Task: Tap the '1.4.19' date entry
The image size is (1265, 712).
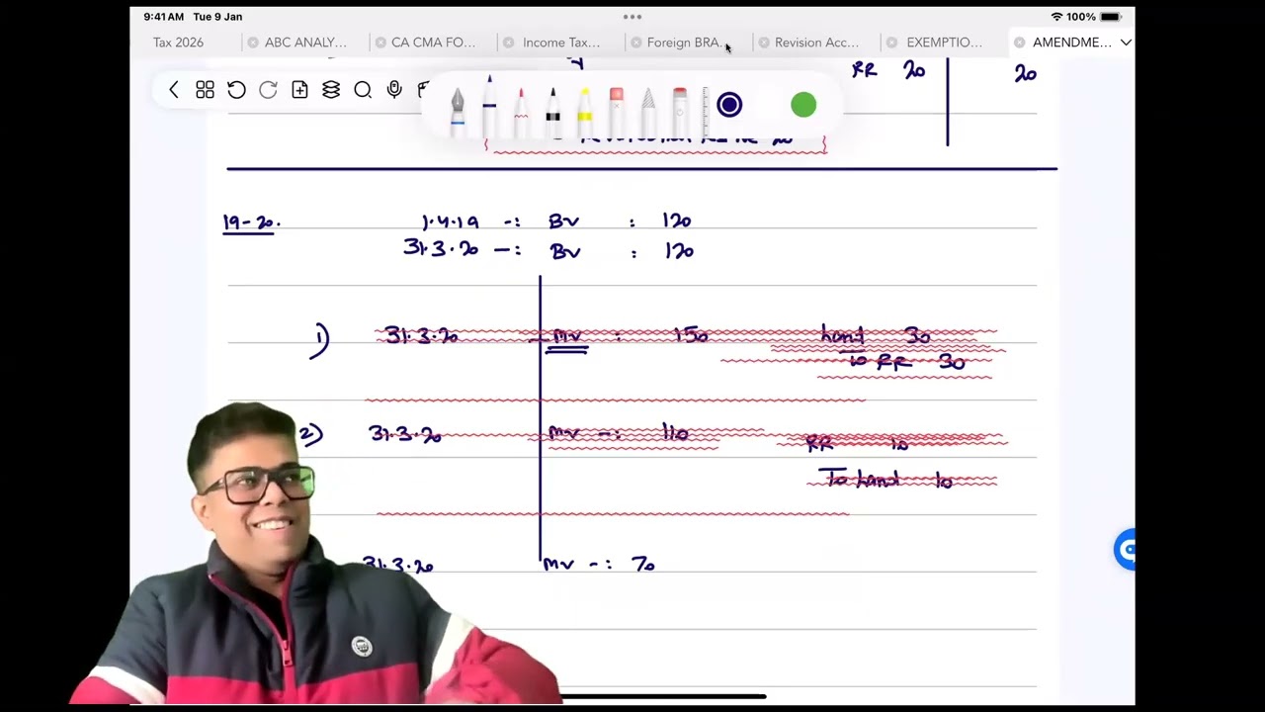Action: (450, 222)
